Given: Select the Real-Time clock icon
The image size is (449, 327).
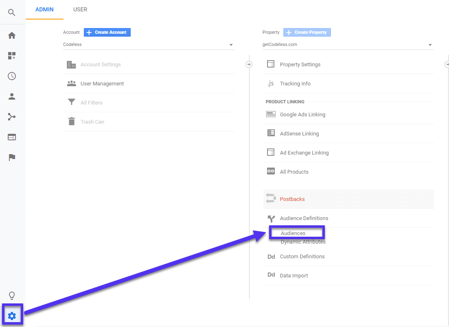Looking at the screenshot, I should coord(12,76).
